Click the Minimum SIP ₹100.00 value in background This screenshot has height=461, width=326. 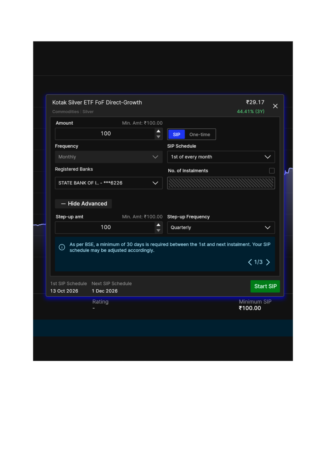(x=250, y=308)
